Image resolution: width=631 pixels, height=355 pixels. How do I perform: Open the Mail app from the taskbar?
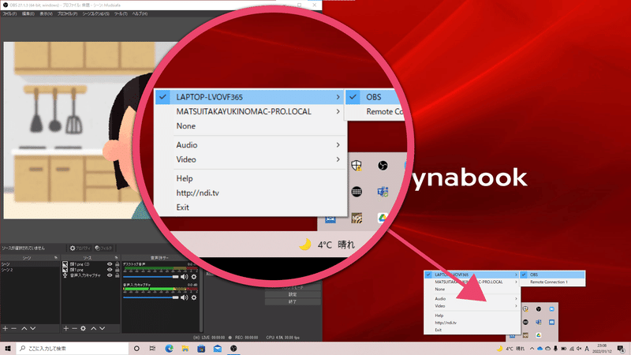coord(218,349)
